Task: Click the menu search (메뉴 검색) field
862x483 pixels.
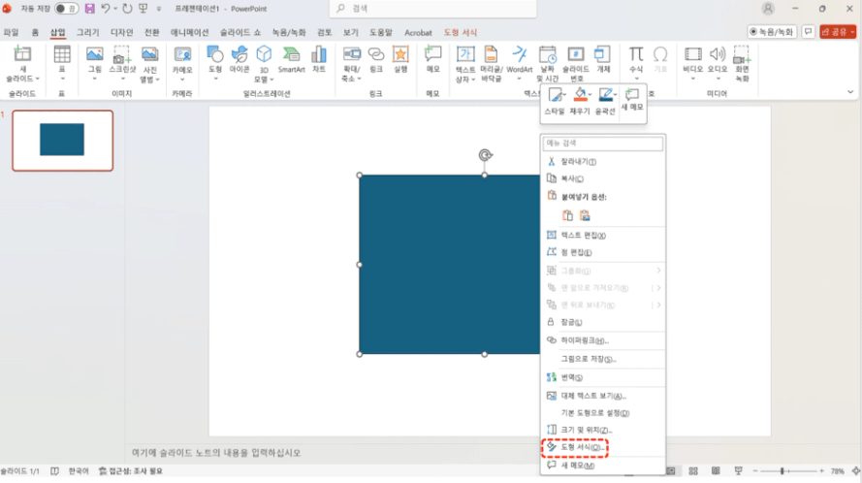Action: click(x=603, y=143)
